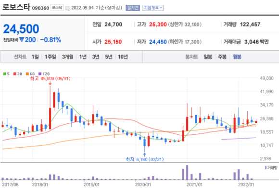Click the 2019/01 date axis label
The width and height of the screenshot is (279, 189).
[x=91, y=185]
